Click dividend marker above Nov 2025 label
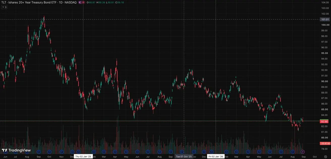Screen dimensions: 331x159 pos(194,152)
